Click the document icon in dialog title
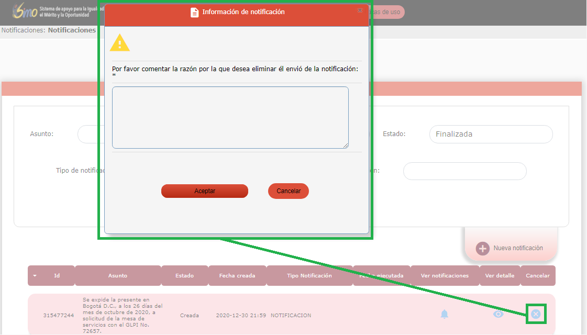This screenshot has width=587, height=335. [195, 12]
